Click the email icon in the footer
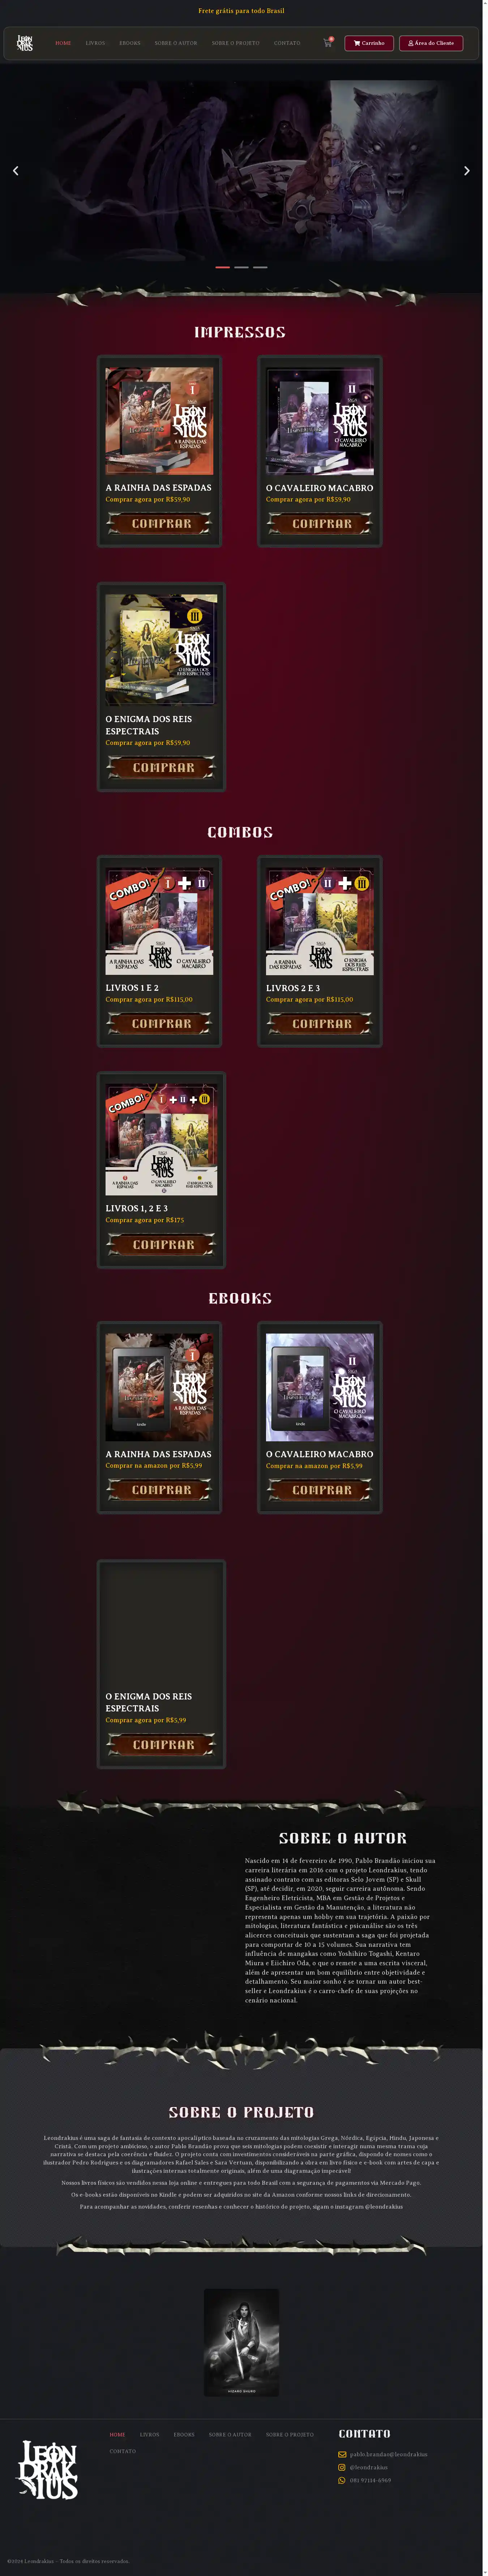488x2576 pixels. (x=342, y=2454)
